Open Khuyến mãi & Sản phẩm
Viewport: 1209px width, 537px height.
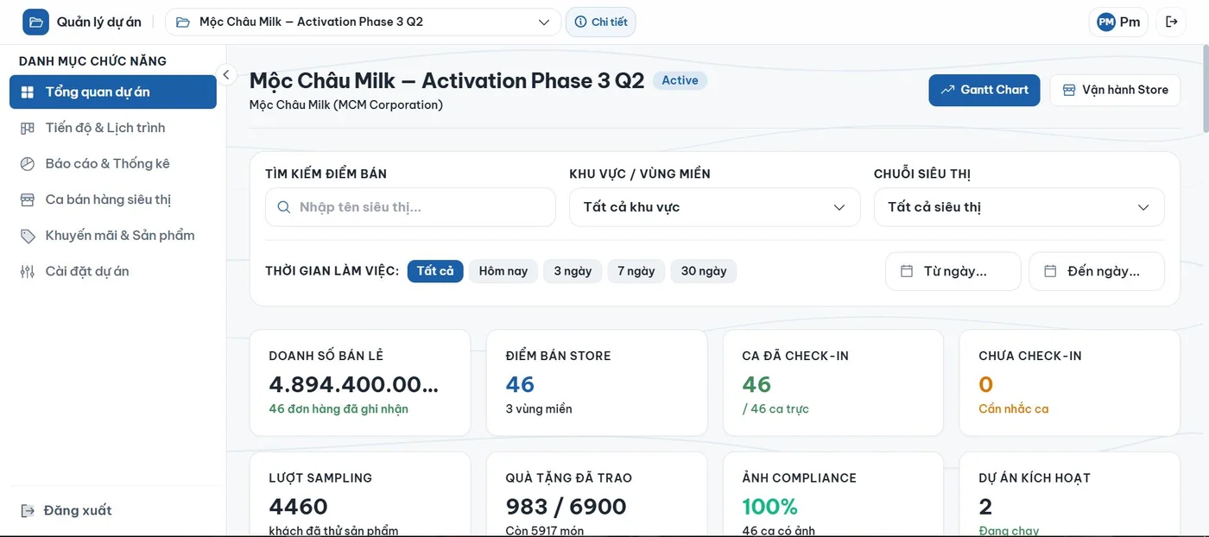(113, 235)
